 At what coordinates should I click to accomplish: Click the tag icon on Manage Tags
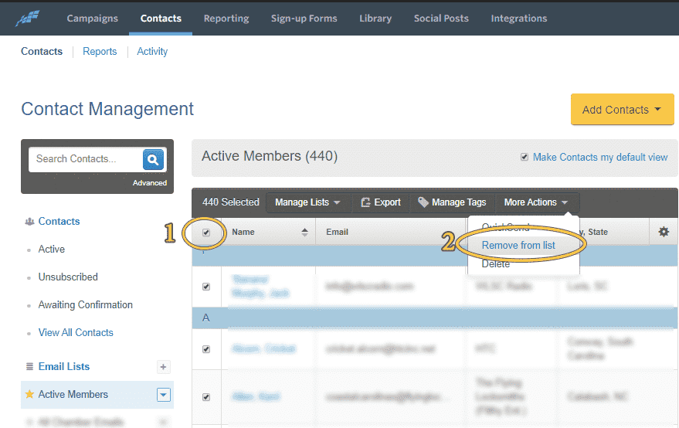click(423, 202)
